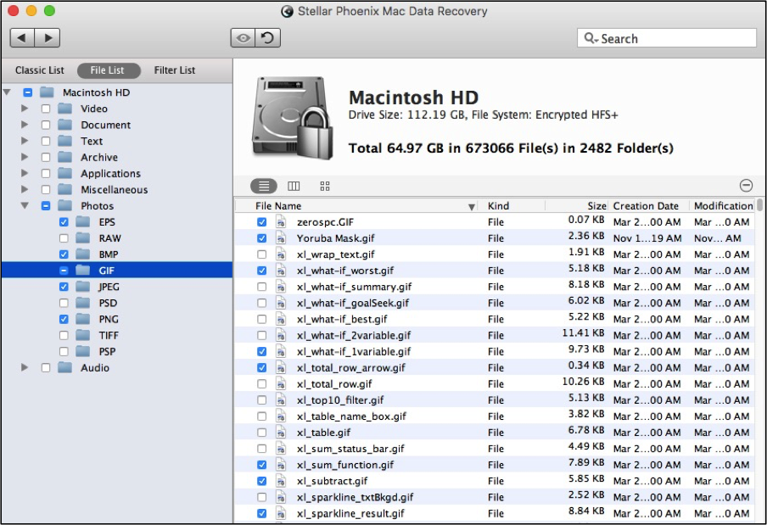
Task: Click the TIFF folder icon
Action: (83, 335)
